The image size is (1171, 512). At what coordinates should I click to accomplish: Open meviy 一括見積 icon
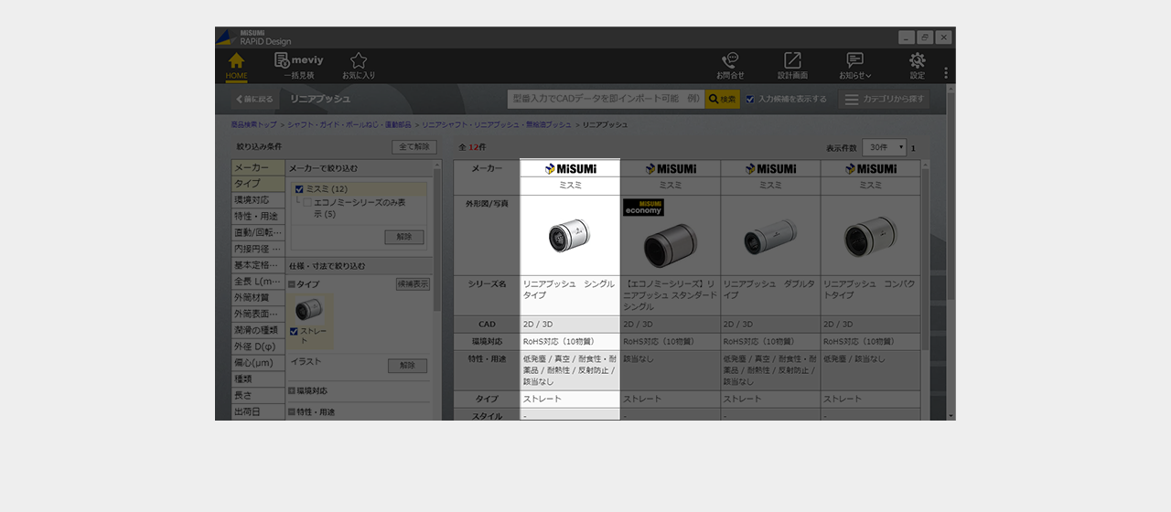click(x=298, y=65)
